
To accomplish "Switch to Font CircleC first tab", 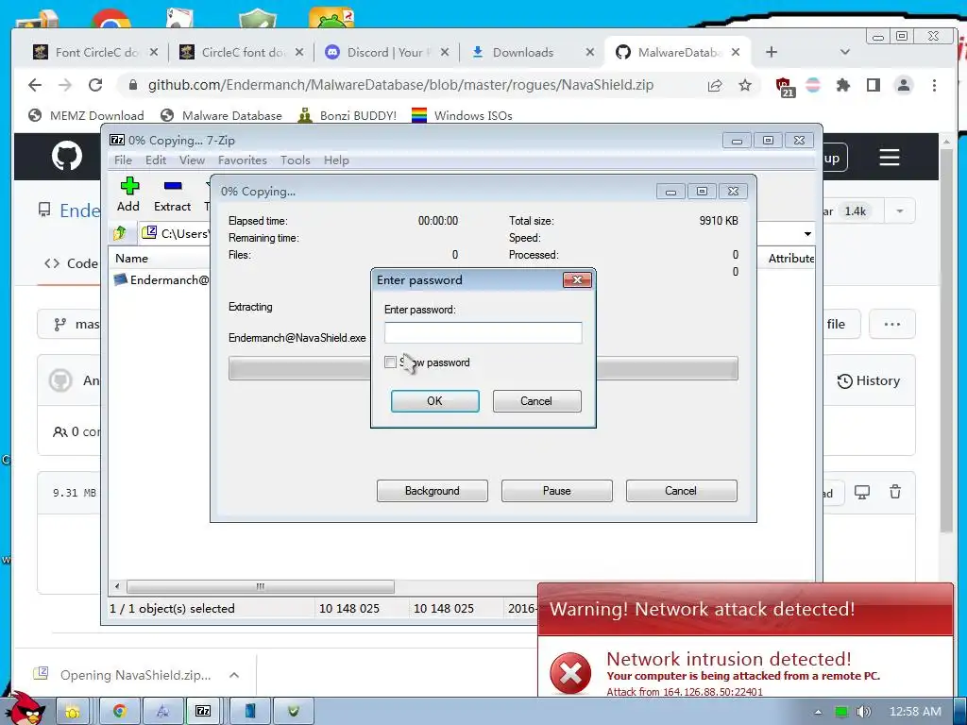I will tap(95, 53).
